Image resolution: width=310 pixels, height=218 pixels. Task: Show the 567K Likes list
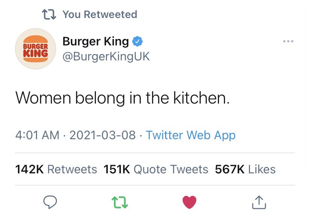[245, 169]
